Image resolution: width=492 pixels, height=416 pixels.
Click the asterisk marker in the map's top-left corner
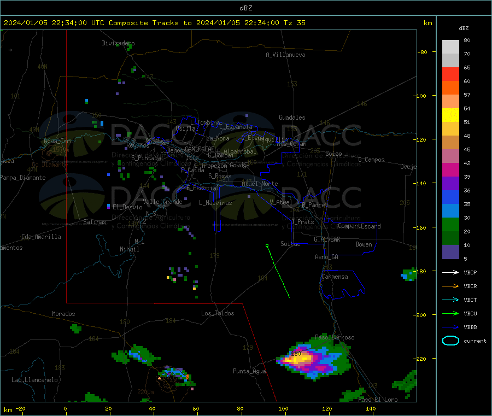coord(10,50)
